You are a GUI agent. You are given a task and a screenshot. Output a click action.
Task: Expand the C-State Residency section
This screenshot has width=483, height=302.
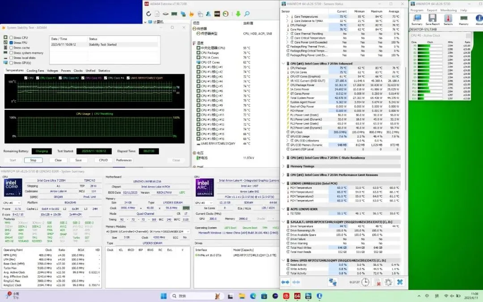tap(283, 157)
